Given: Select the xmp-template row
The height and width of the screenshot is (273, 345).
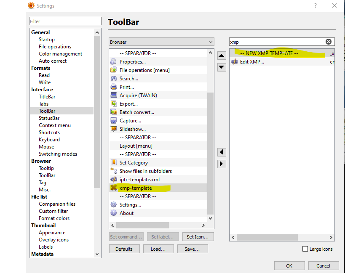Looking at the screenshot, I should point(158,188).
